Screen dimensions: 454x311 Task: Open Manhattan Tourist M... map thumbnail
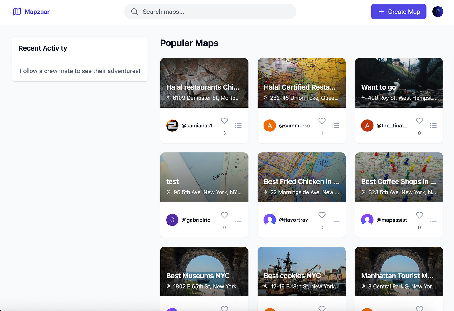tap(399, 271)
